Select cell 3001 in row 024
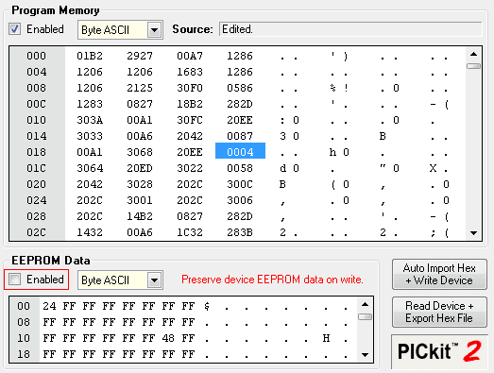This screenshot has width=494, height=373. point(140,201)
